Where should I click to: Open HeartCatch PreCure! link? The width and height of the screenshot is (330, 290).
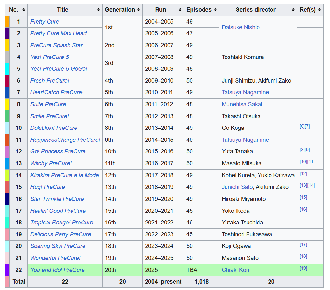[x=57, y=92]
